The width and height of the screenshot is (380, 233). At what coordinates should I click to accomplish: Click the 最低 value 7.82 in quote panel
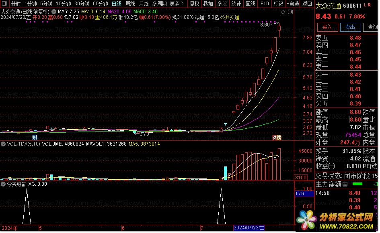[355, 128]
